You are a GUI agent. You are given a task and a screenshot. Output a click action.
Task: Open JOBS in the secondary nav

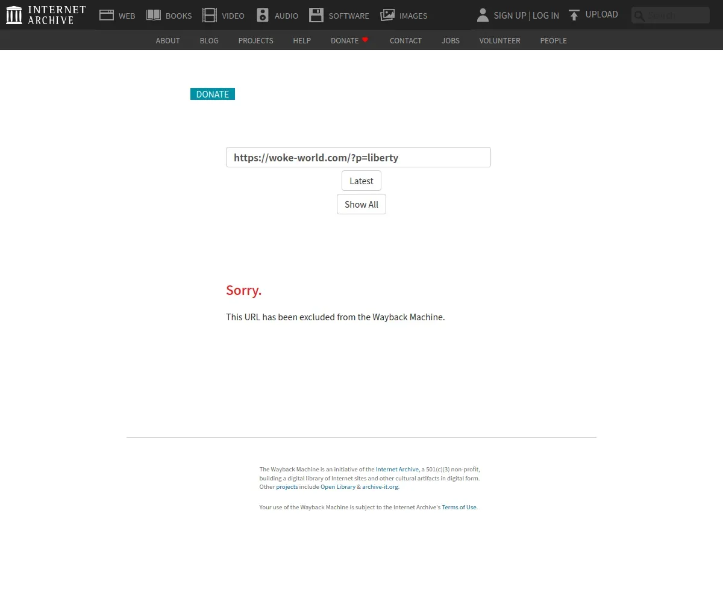point(451,40)
